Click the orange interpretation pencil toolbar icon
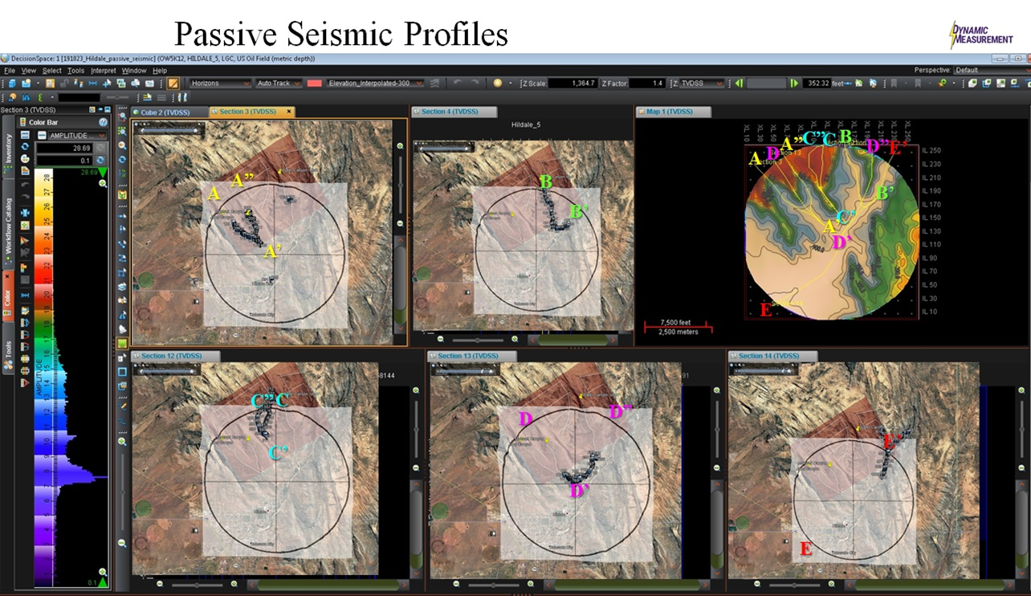Screen dimensions: 1031x596 tap(173, 84)
